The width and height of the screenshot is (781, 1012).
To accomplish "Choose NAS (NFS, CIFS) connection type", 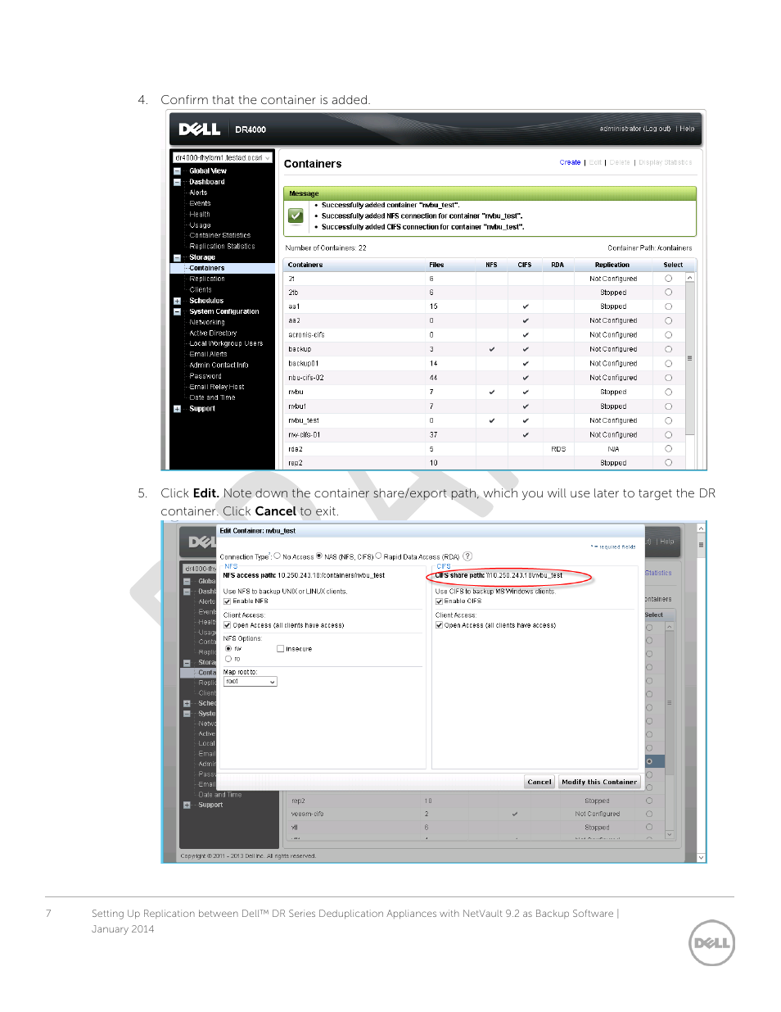I will (319, 556).
